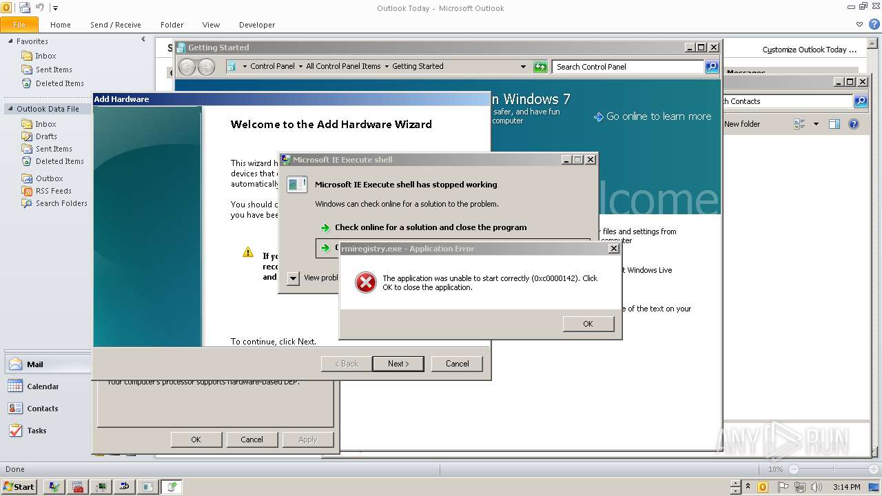Click the Search Control Panel field

628,67
